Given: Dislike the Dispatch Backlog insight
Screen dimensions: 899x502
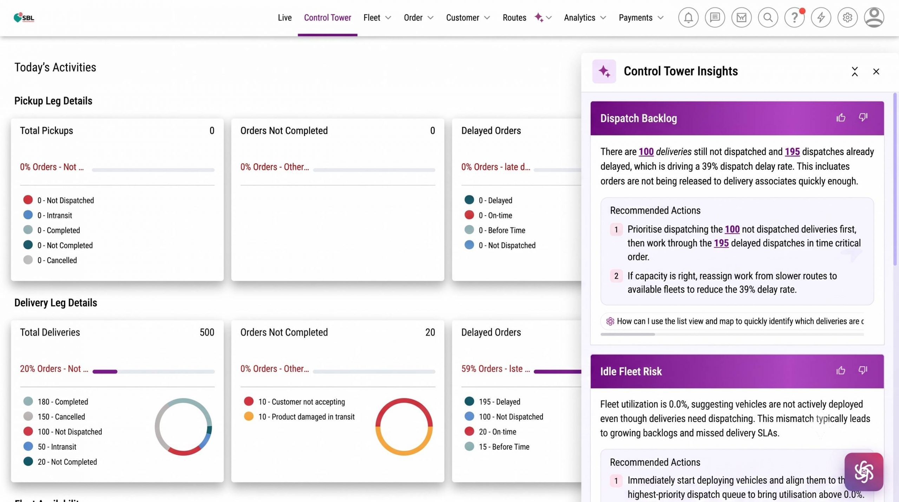Looking at the screenshot, I should [x=863, y=118].
